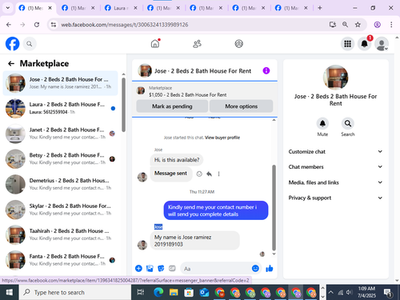400x300 pixels.
Task: Open the Groups icon in top navigation
Action: 239,43
